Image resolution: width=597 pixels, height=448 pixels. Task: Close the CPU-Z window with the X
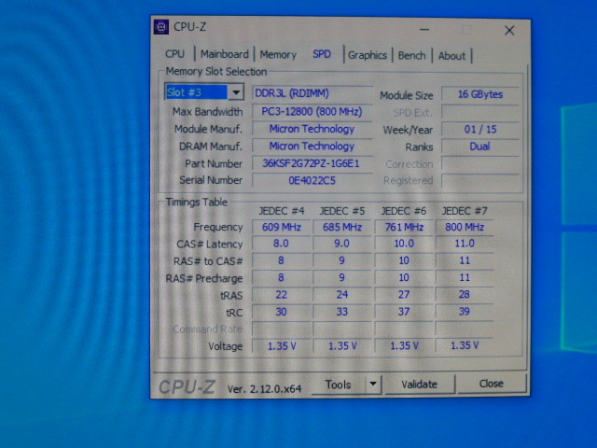pyautogui.click(x=509, y=30)
